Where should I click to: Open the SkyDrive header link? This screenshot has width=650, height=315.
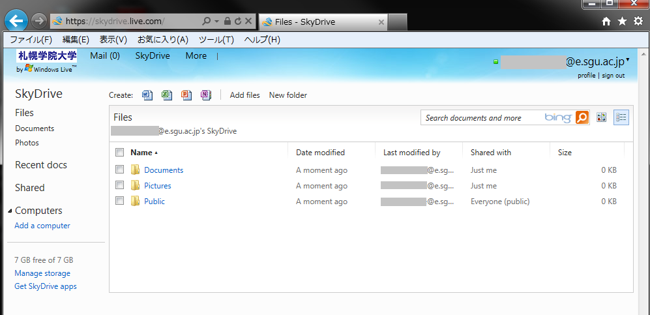[x=153, y=56]
